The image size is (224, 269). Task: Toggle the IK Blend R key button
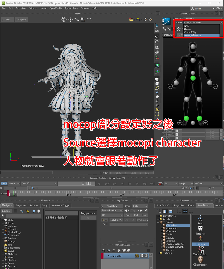[177, 134]
